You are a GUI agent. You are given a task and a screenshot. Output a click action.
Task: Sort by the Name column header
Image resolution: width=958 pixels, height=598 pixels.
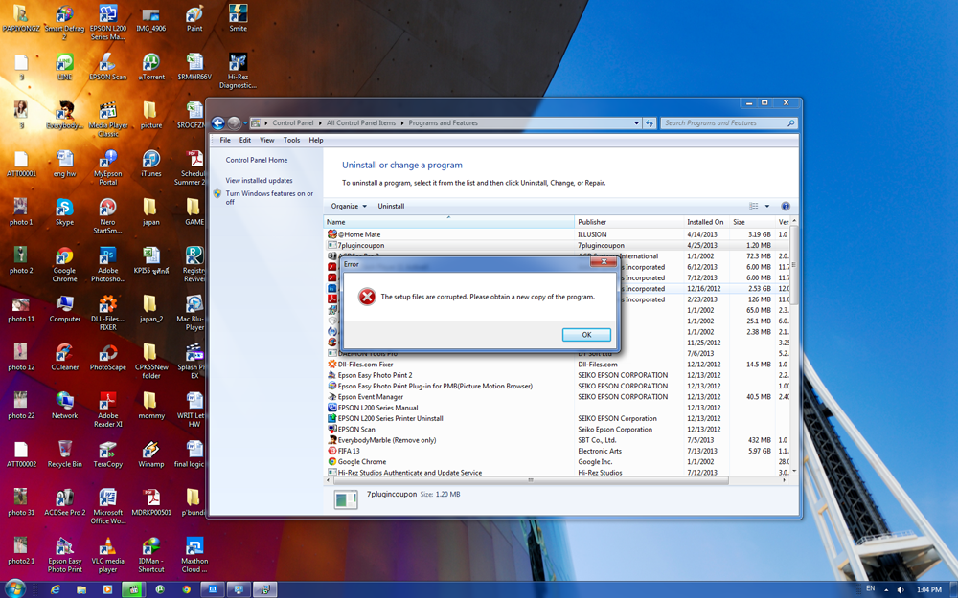tap(448, 222)
